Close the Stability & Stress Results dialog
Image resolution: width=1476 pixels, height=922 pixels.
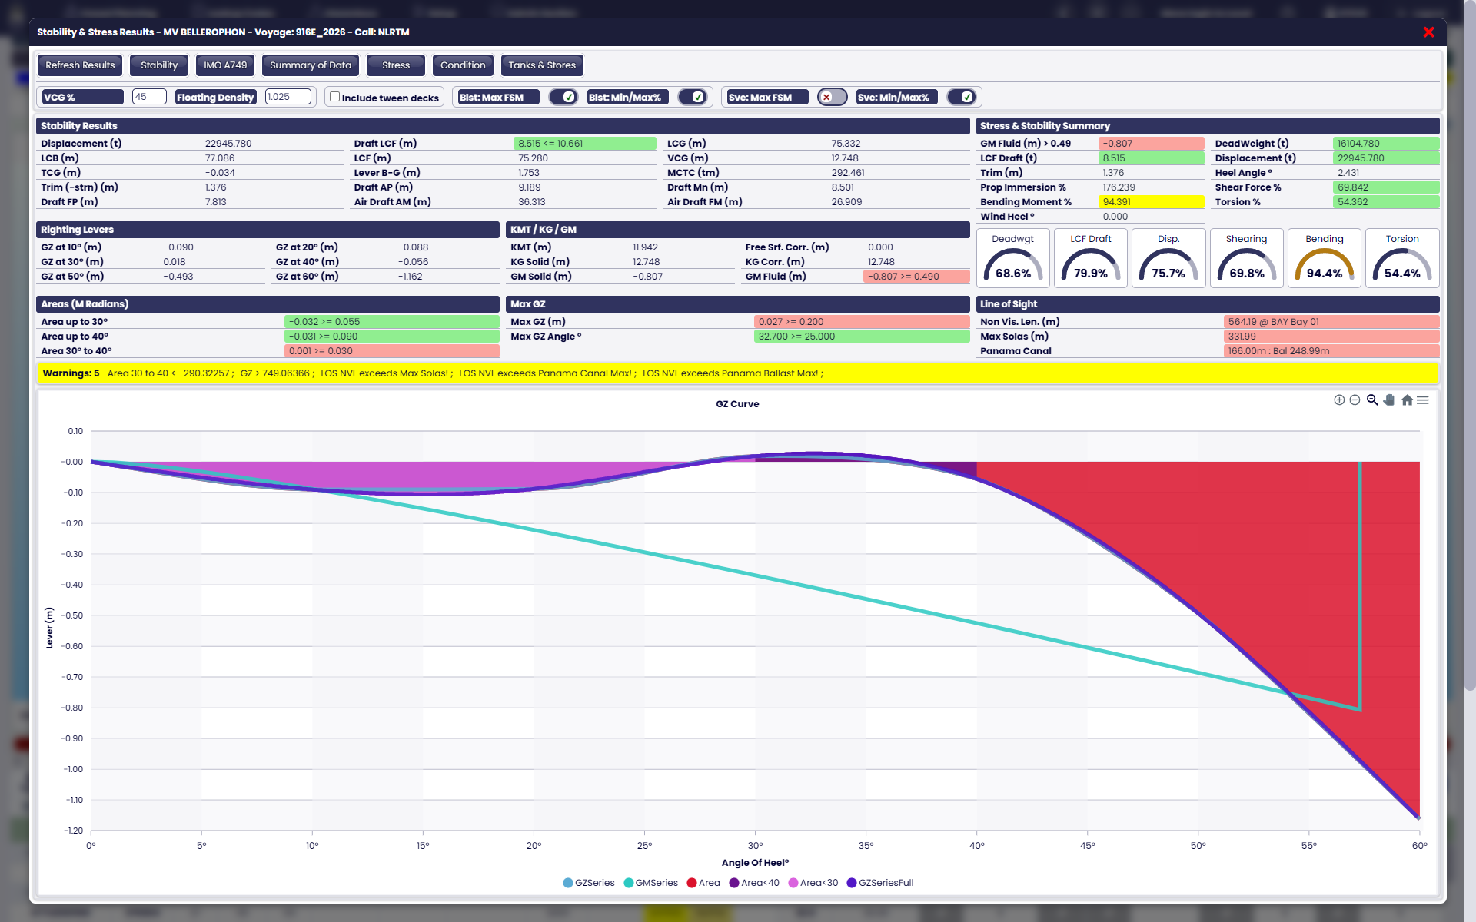click(x=1428, y=32)
